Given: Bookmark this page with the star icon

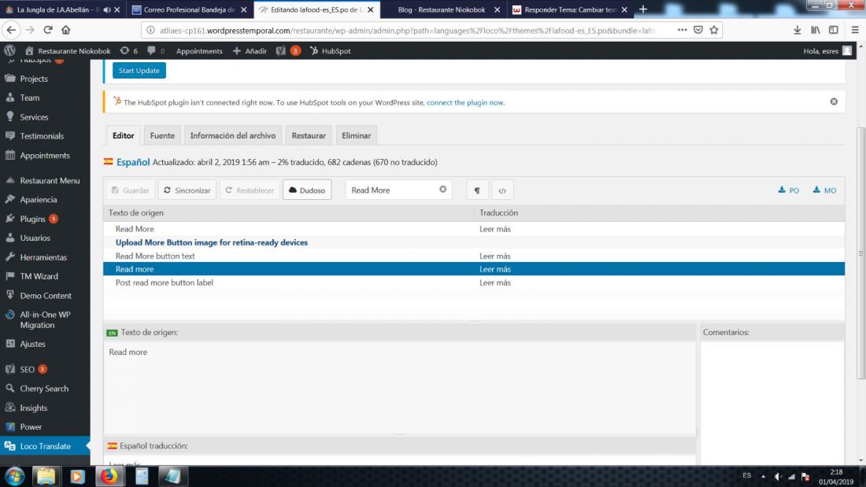Looking at the screenshot, I should (x=714, y=30).
